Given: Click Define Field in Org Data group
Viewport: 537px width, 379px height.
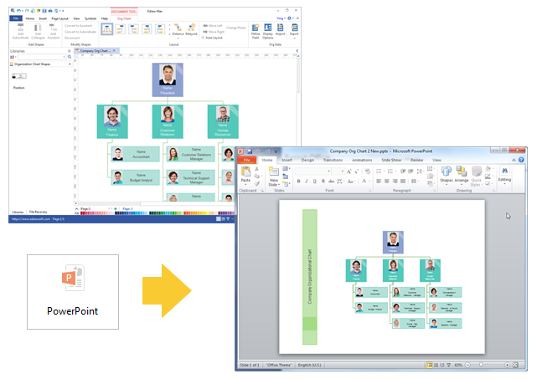Looking at the screenshot, I should pos(256,31).
